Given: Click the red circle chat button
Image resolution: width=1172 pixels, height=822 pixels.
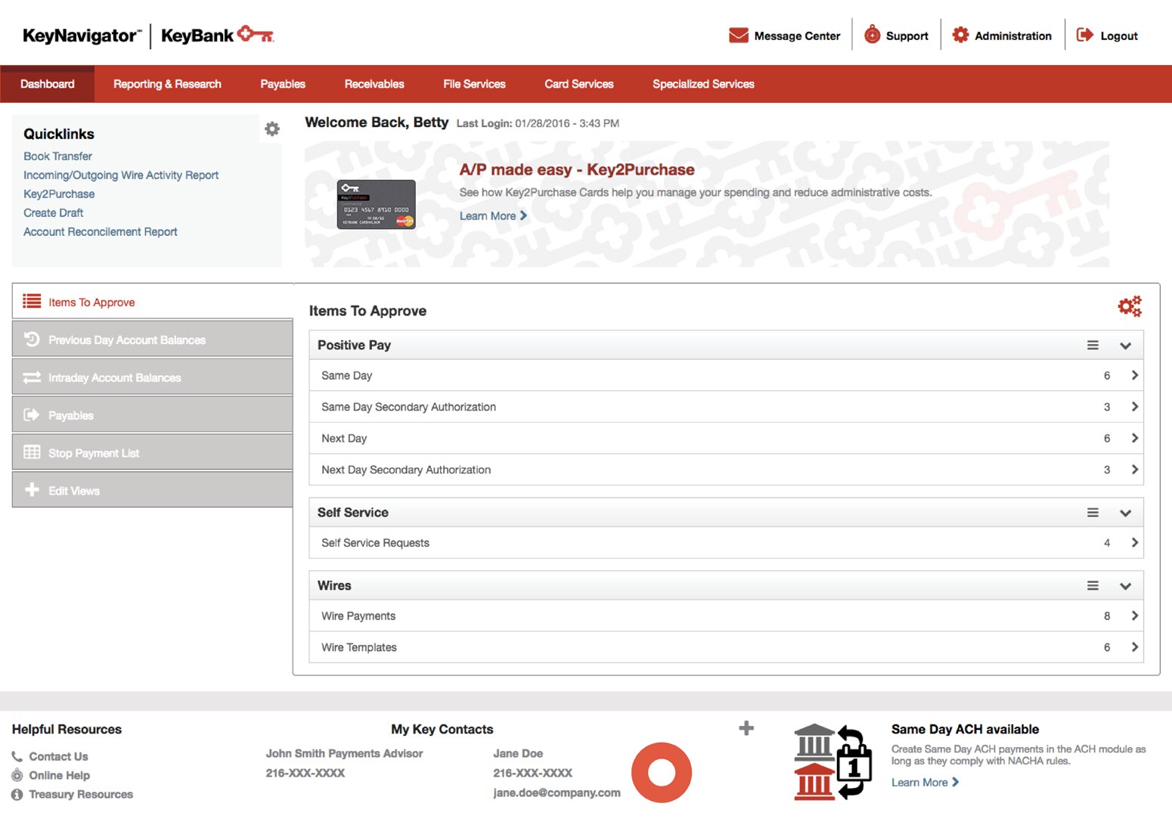Looking at the screenshot, I should (662, 772).
